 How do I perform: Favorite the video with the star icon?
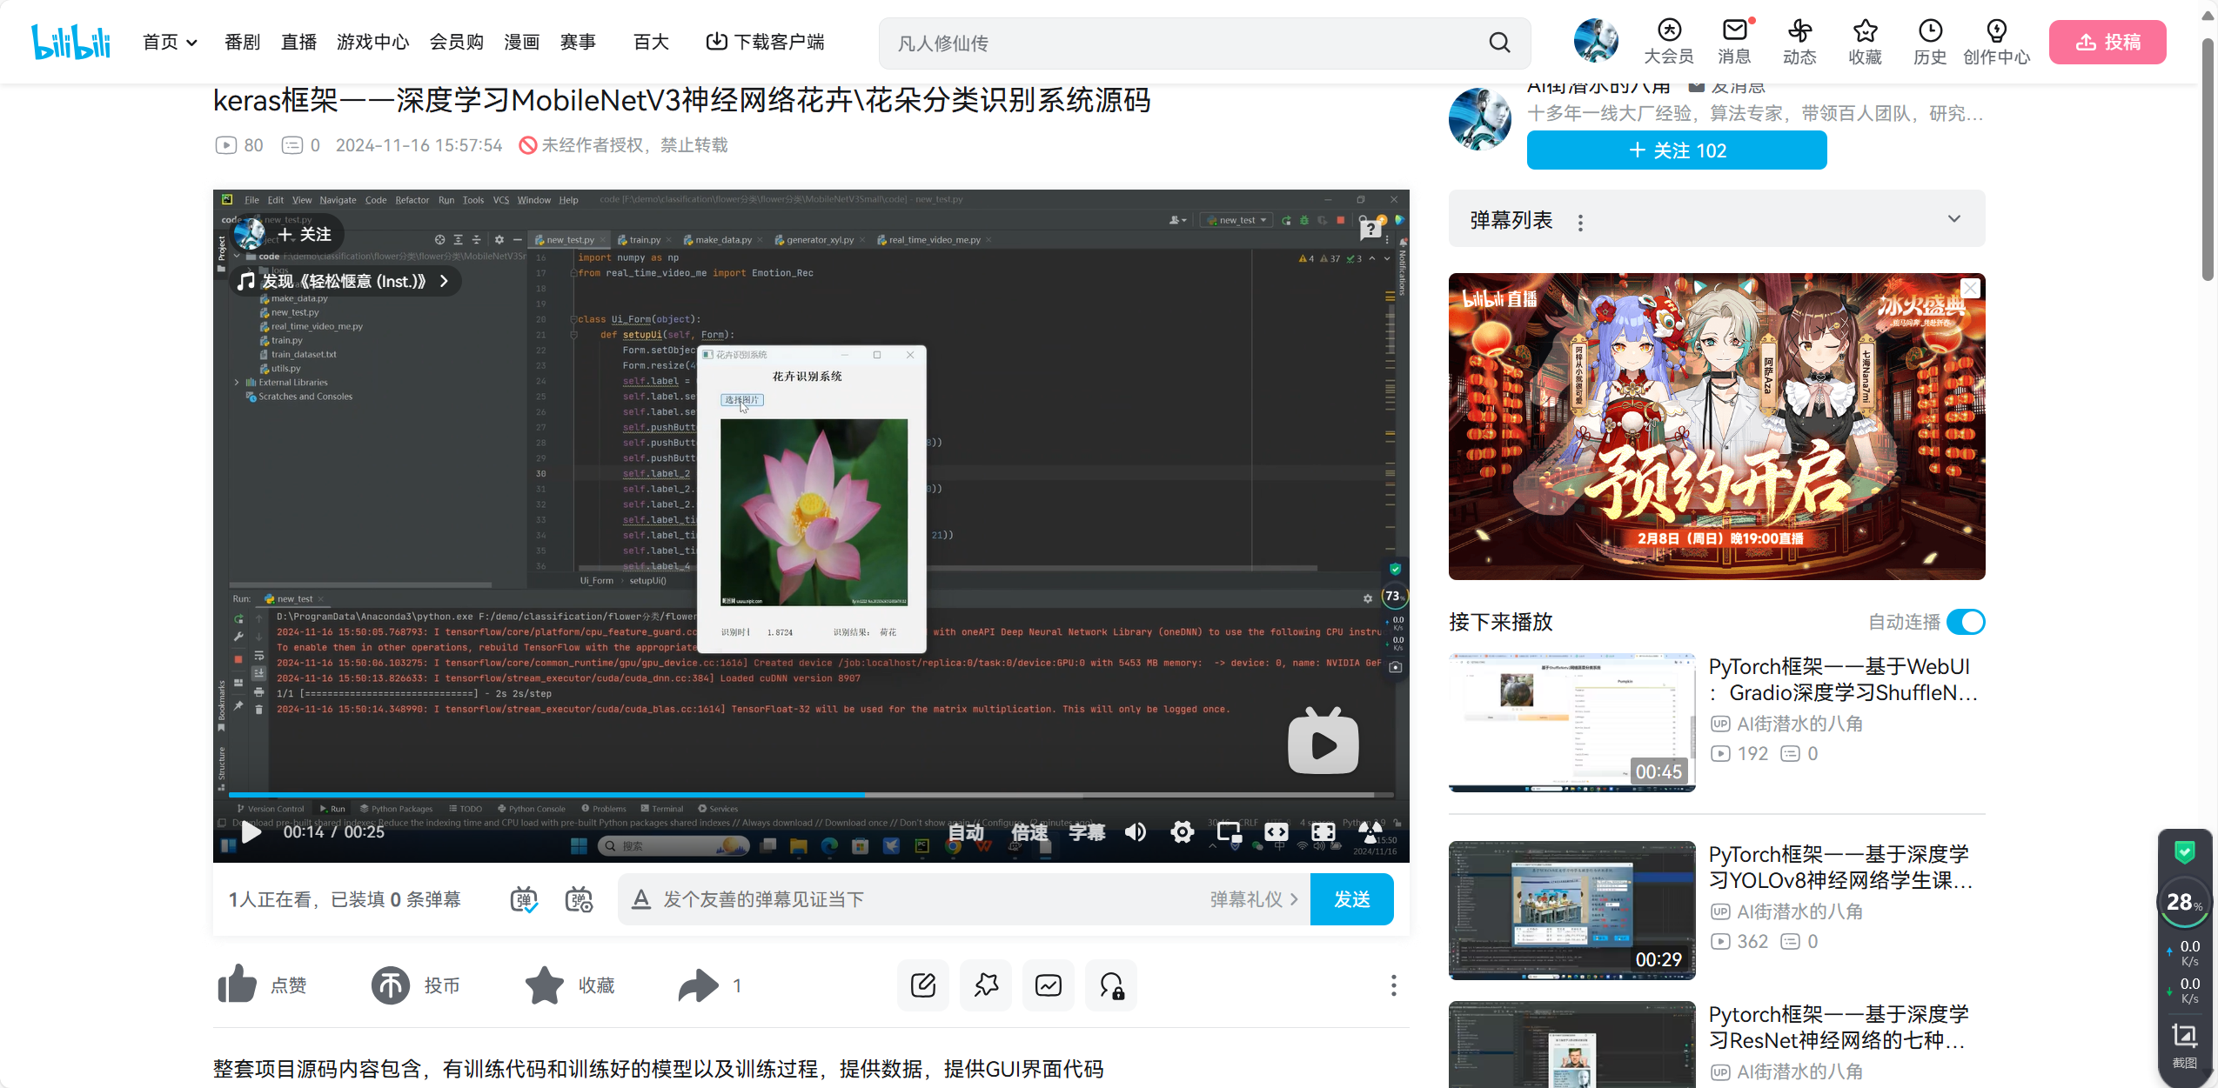tap(545, 985)
